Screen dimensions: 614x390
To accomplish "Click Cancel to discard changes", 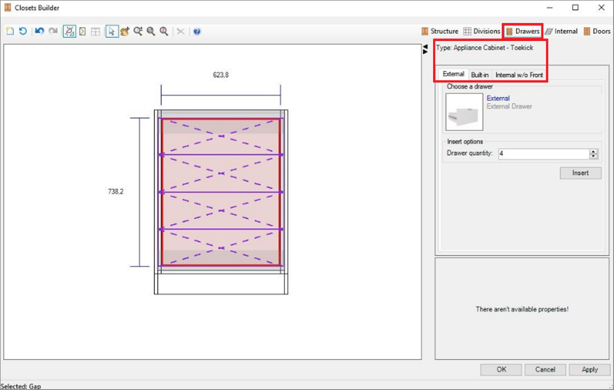I will [545, 369].
